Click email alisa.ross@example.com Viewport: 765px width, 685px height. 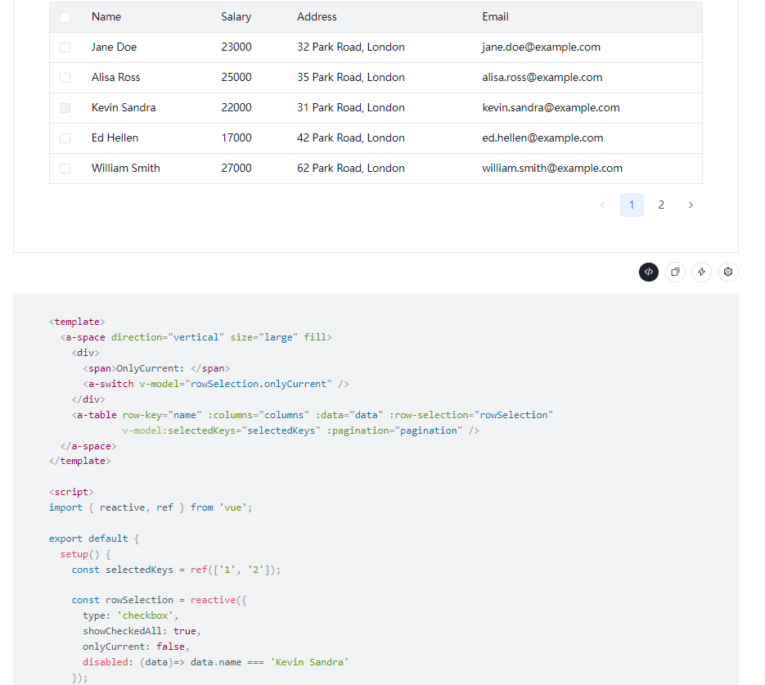[x=542, y=77]
